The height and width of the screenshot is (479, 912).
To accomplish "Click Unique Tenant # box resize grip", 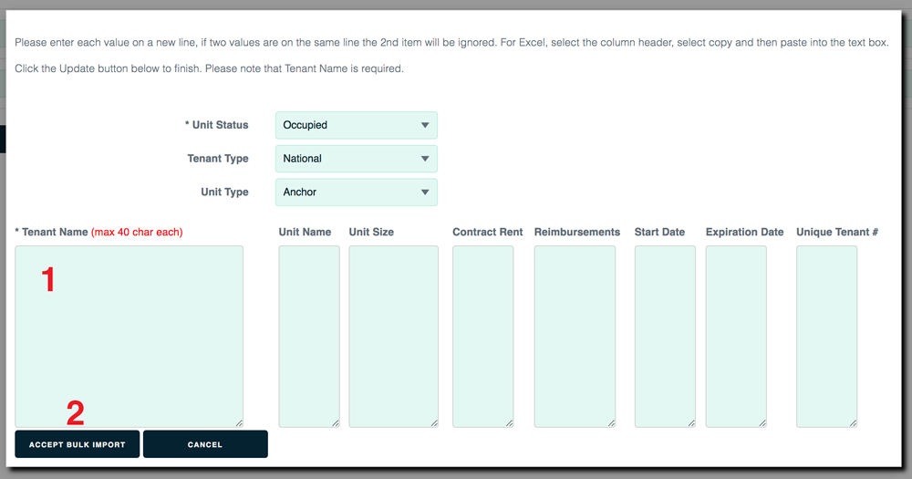I will point(854,423).
